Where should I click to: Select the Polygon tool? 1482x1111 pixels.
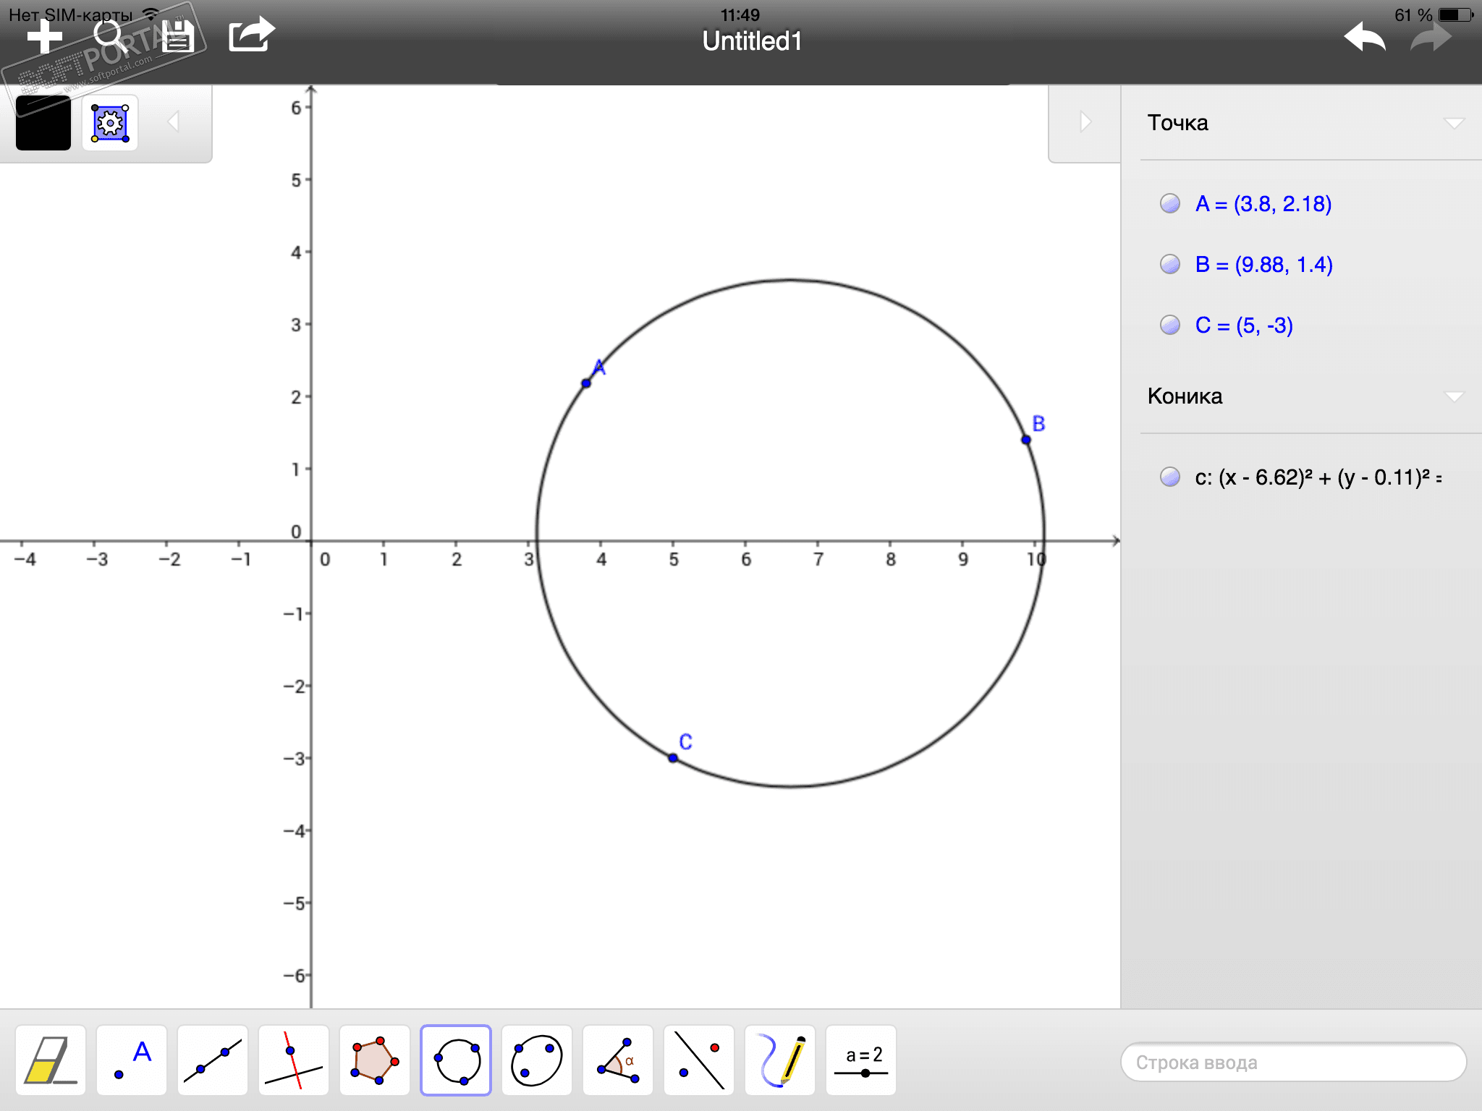375,1060
